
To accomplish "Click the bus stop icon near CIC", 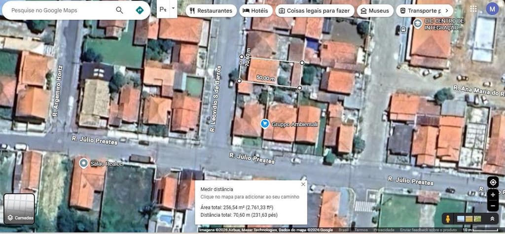I will 403,30.
